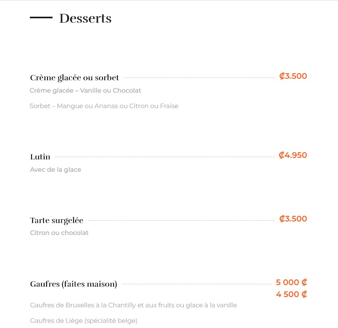
Task: Select the Tarte surgelée item title
Action: tap(57, 220)
